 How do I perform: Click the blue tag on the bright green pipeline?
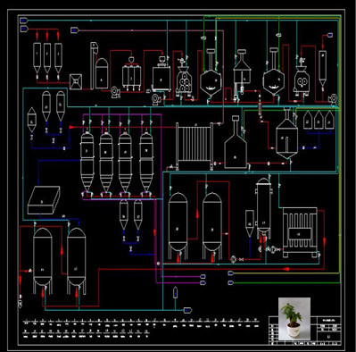pyautogui.click(x=230, y=282)
